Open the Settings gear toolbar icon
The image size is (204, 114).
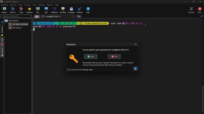[x=79, y=10]
